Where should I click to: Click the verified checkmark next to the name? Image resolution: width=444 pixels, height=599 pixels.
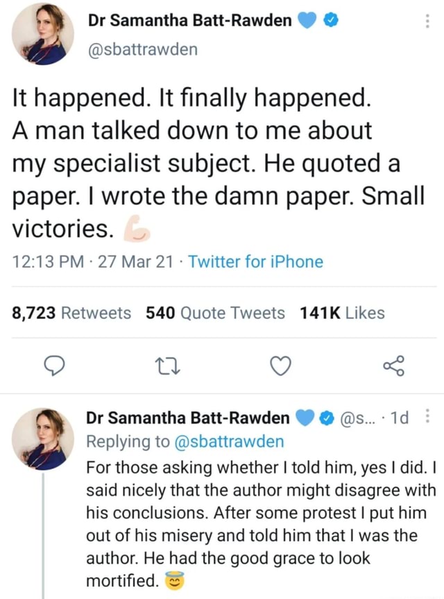coord(330,19)
